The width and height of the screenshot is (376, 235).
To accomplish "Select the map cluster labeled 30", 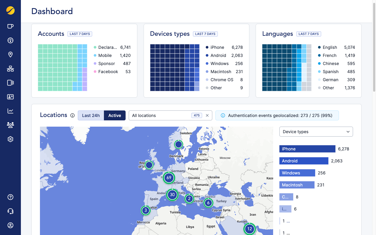I will 172,195.
